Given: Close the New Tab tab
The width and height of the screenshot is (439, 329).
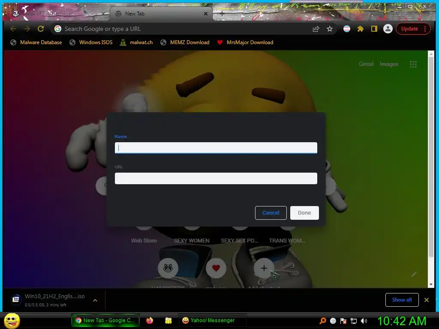Looking at the screenshot, I should 206,13.
